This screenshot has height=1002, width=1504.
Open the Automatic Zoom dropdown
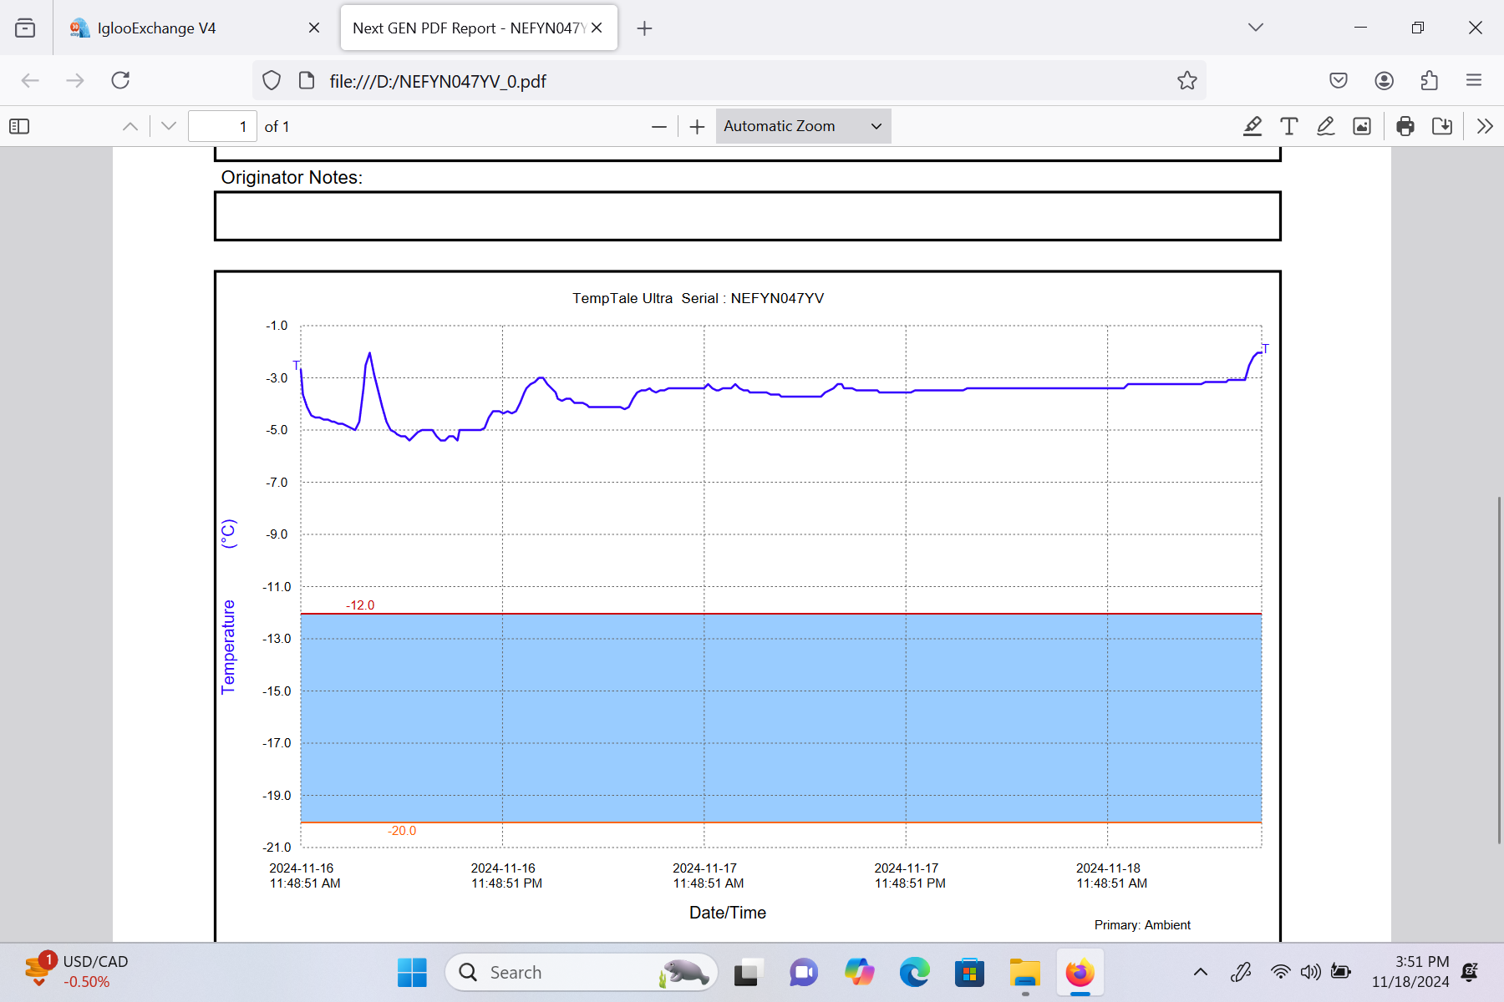click(803, 126)
